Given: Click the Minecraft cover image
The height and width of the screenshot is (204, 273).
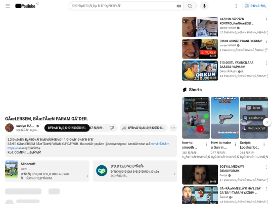Looking at the screenshot, I should click(12, 169).
